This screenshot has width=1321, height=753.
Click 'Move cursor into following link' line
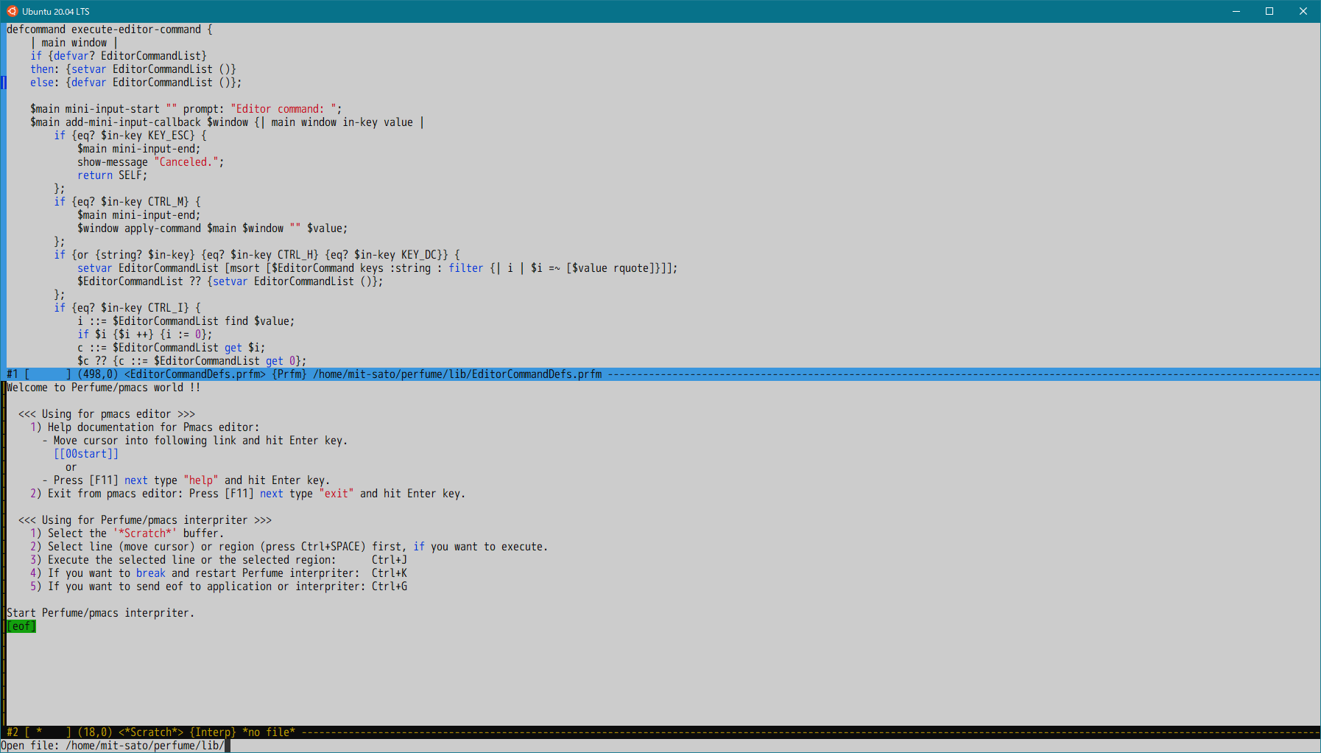coord(195,441)
